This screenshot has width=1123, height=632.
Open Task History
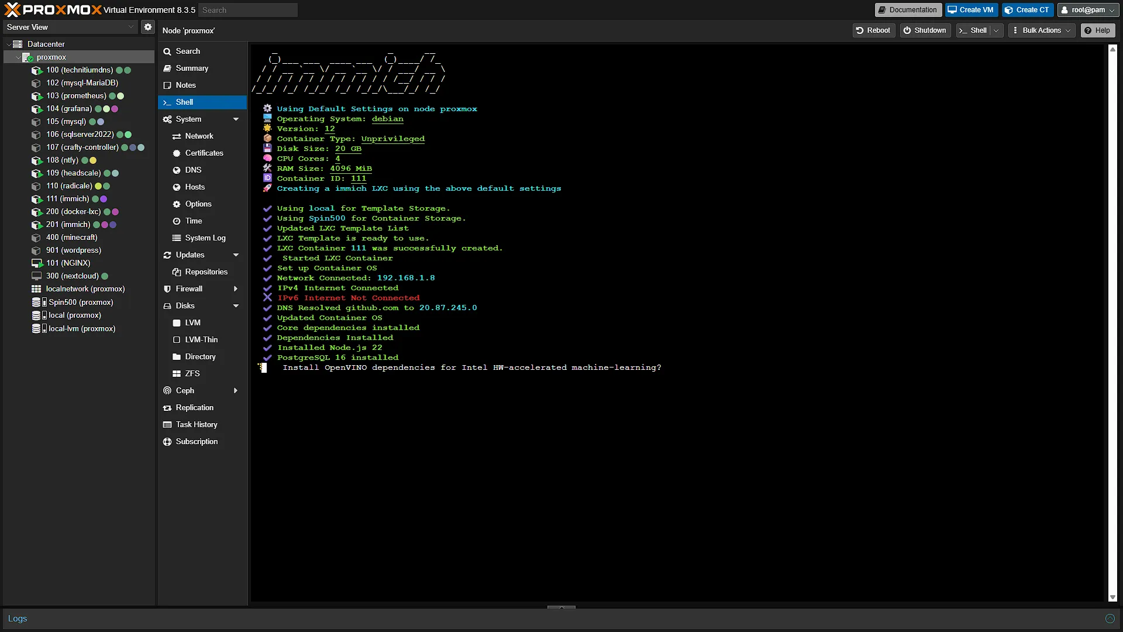click(202, 425)
